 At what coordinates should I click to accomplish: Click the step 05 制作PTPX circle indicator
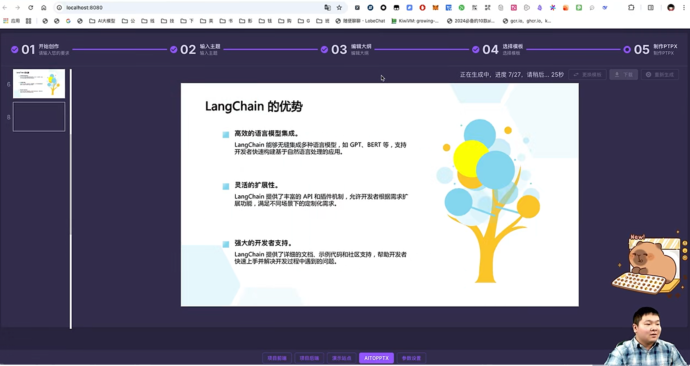[627, 50]
